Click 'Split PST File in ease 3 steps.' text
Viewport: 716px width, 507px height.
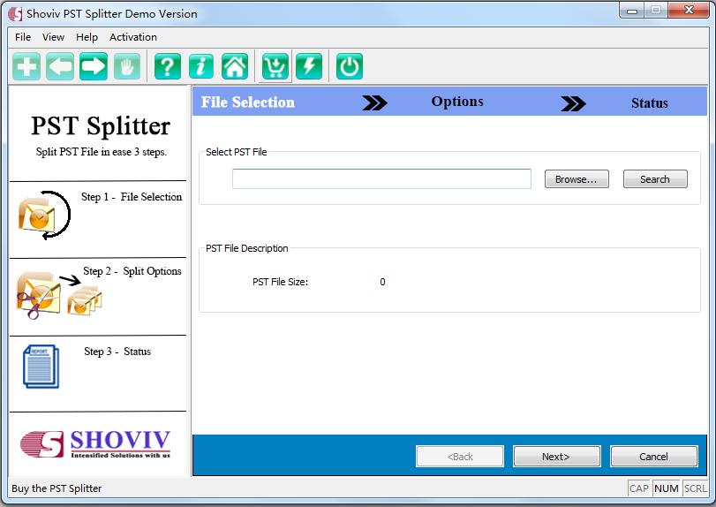102,152
